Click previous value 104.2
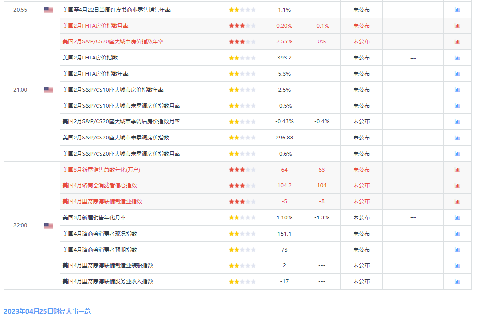Screen dimensions: 491x316 tap(284, 185)
